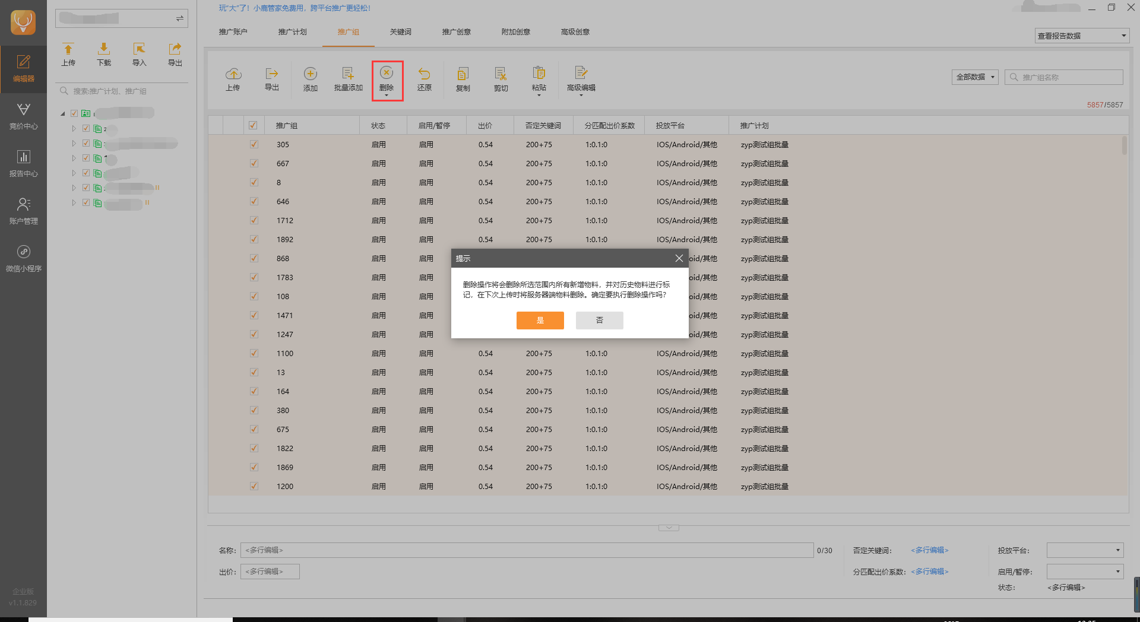The image size is (1140, 622).
Task: Open the 编辑器 editor sidebar section
Action: pyautogui.click(x=23, y=69)
